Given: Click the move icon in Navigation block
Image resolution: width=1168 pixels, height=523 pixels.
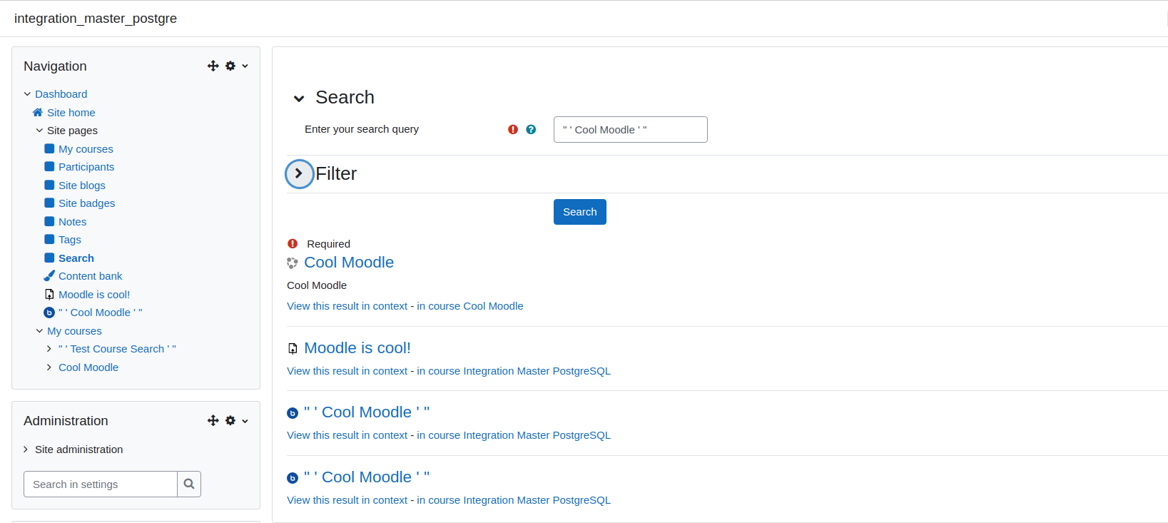Looking at the screenshot, I should pos(213,66).
